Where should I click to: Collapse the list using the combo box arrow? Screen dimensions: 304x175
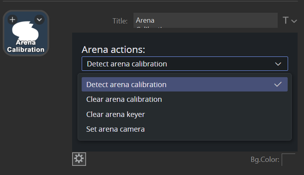coord(278,64)
